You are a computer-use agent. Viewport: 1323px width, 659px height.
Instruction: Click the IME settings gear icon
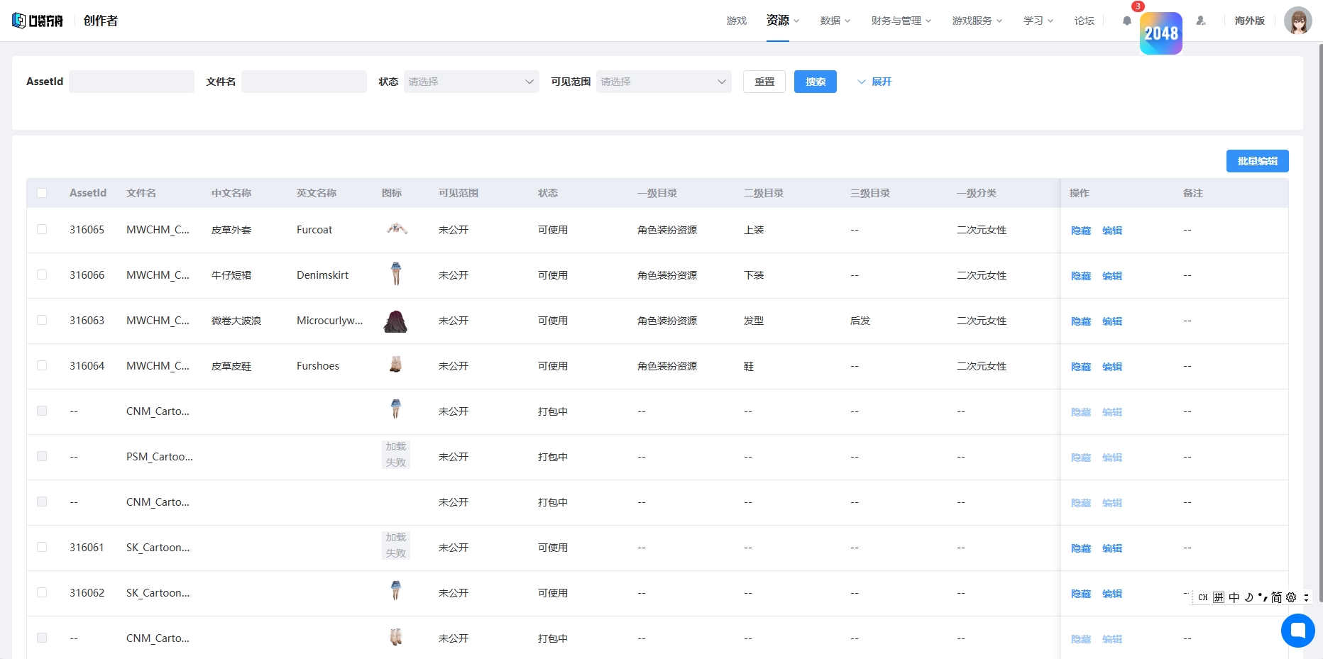click(x=1291, y=597)
